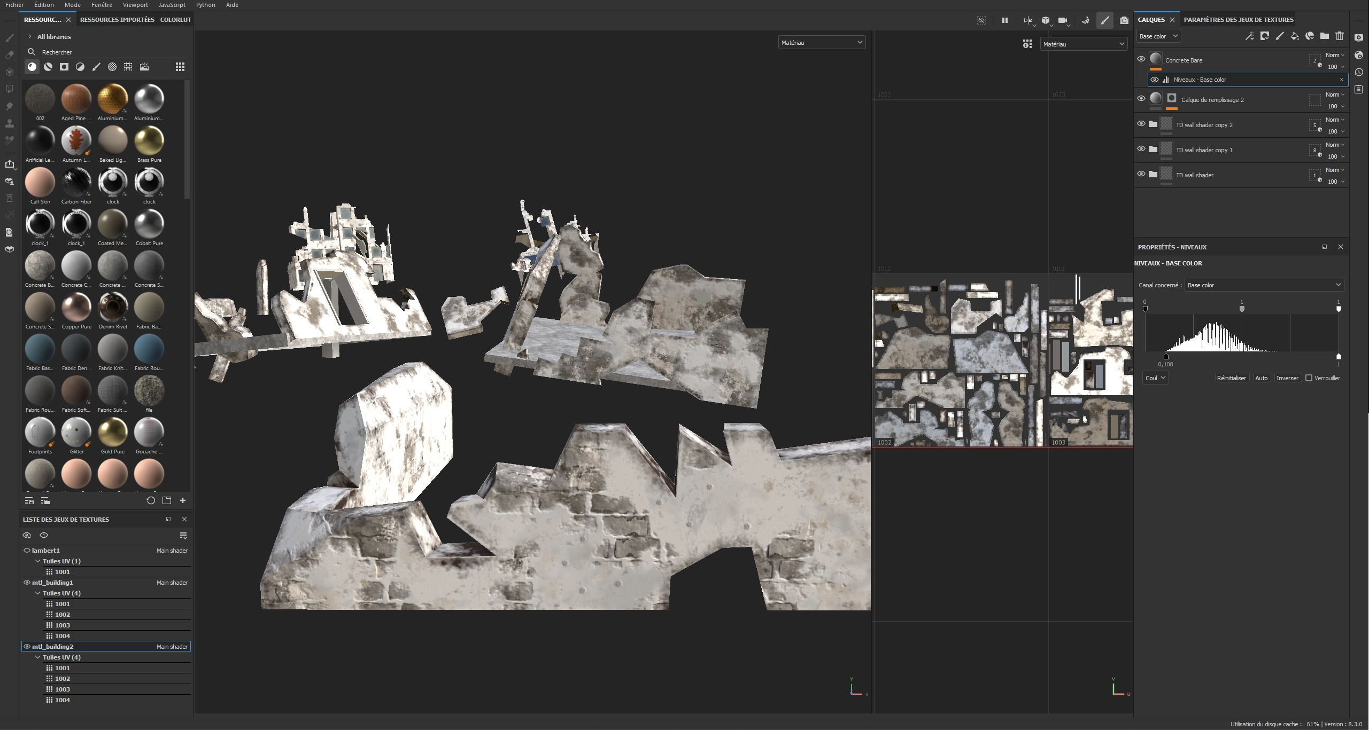This screenshot has width=1369, height=730.
Task: Click the levels middle gamma slider handle
Action: 1241,309
